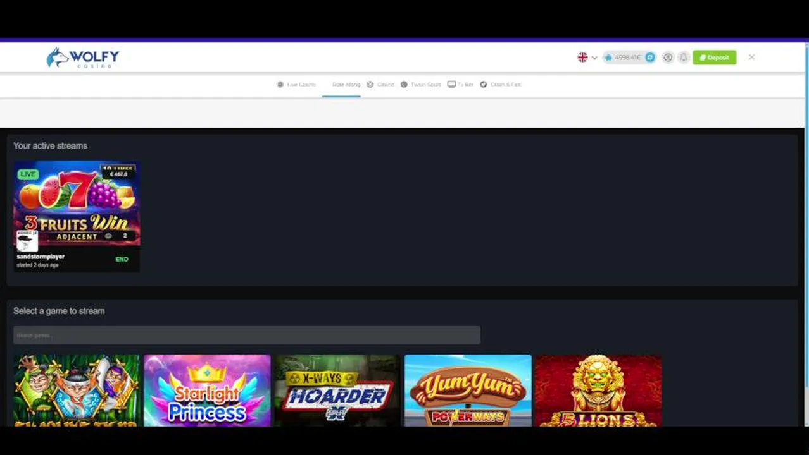
Task: Select the X-Ways Hoarder game
Action: point(337,391)
